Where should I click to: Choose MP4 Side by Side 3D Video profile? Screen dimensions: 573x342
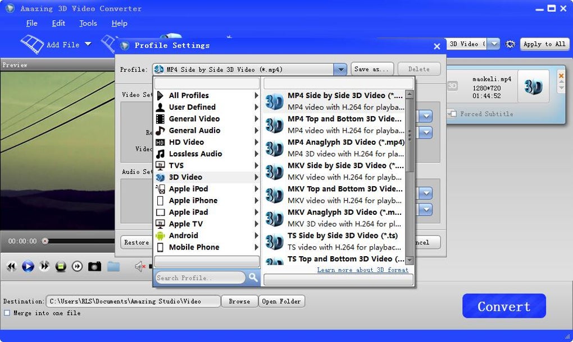[334, 101]
